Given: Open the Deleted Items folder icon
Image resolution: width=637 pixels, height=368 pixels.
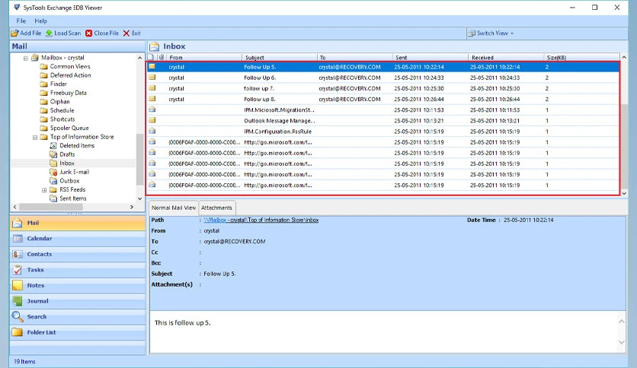Looking at the screenshot, I should 53,145.
